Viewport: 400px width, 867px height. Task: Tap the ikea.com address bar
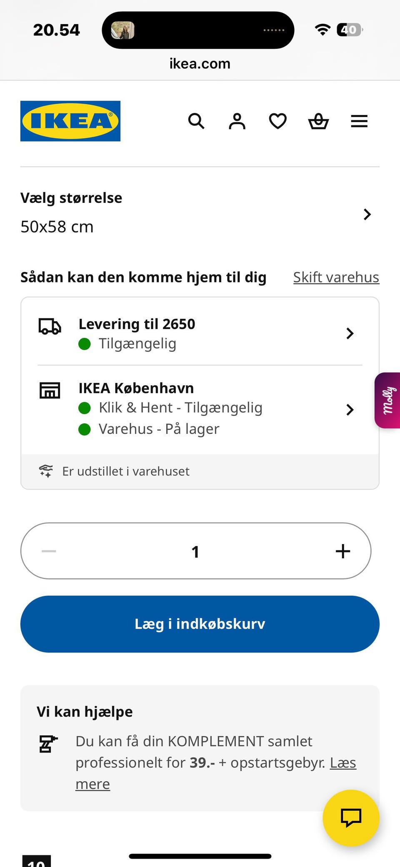[x=200, y=64]
